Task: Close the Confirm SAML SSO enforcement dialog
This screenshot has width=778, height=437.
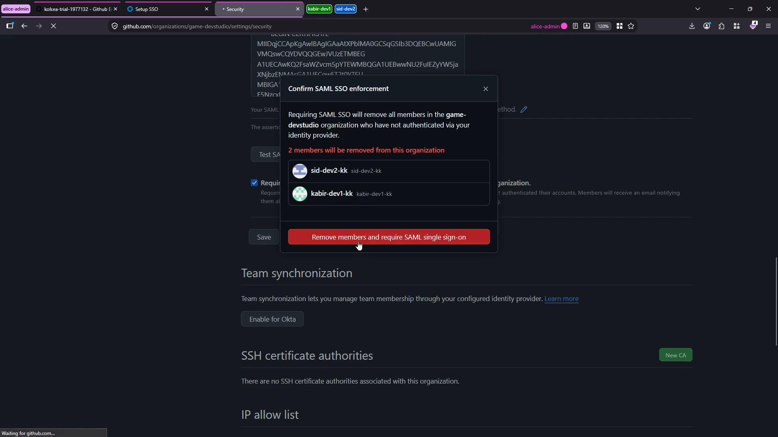Action: (485, 89)
